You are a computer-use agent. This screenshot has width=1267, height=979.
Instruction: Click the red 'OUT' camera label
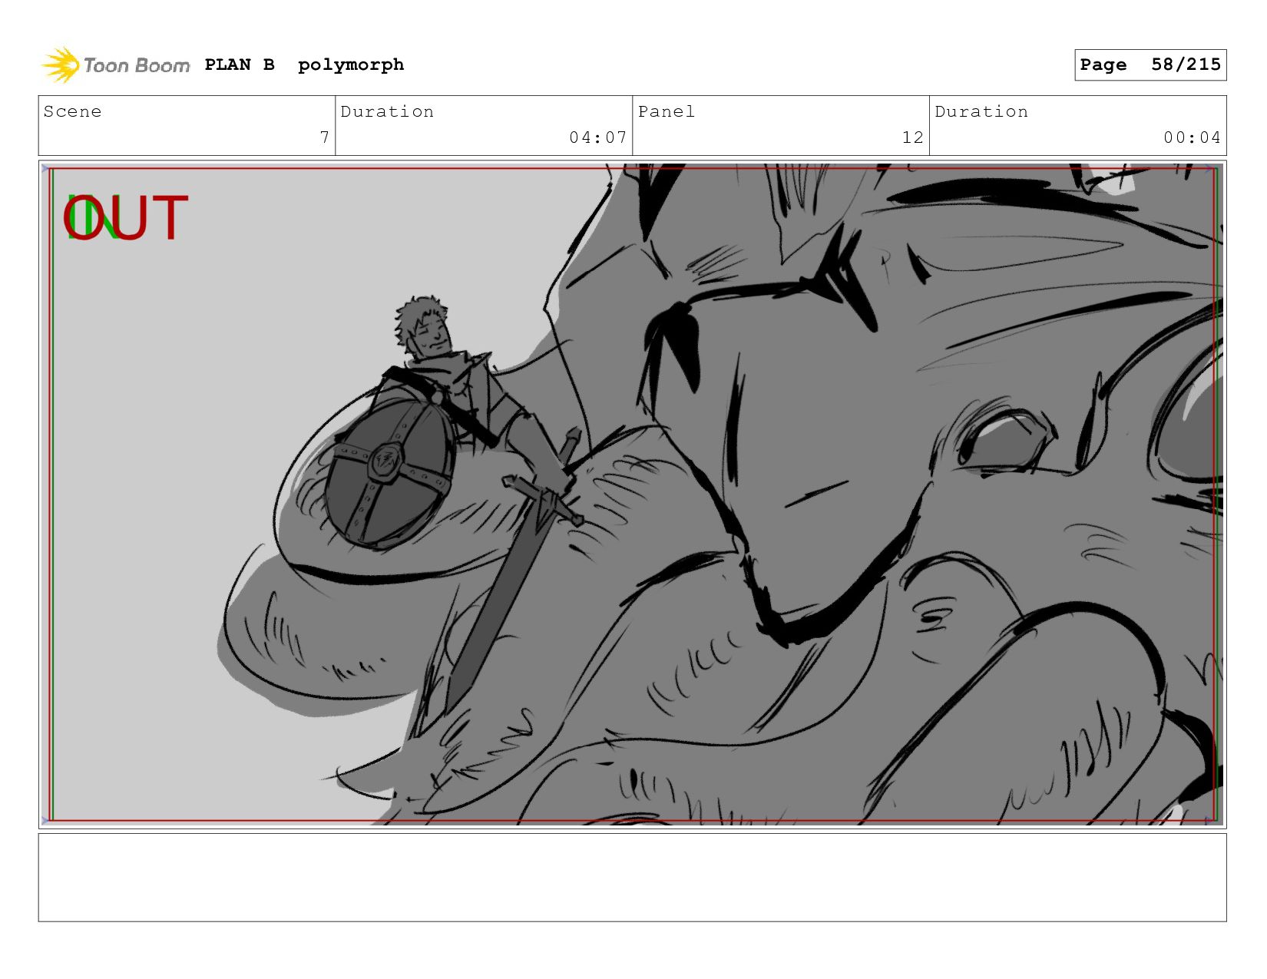(x=125, y=218)
